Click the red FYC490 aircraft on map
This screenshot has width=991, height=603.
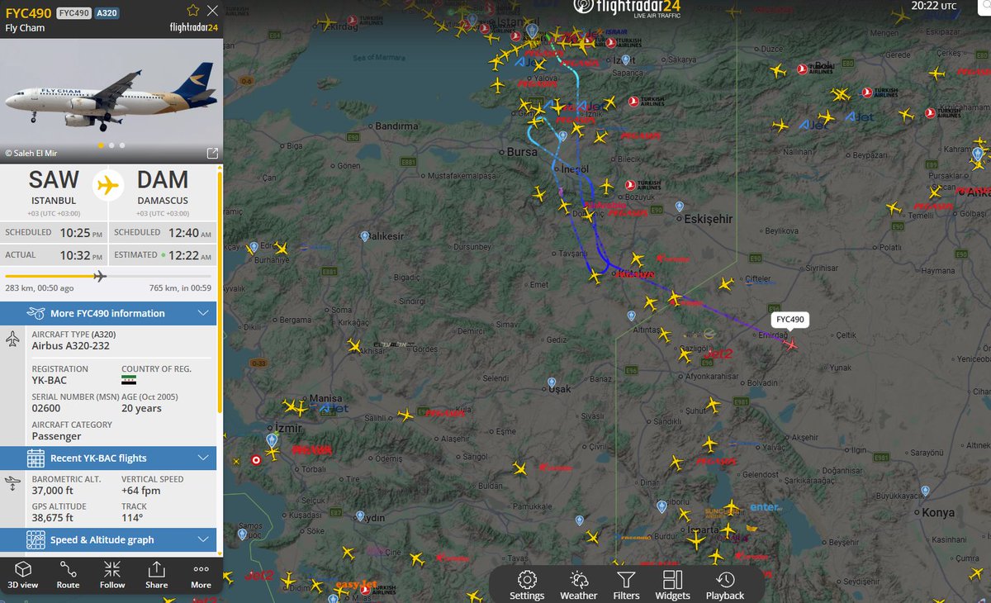click(791, 344)
